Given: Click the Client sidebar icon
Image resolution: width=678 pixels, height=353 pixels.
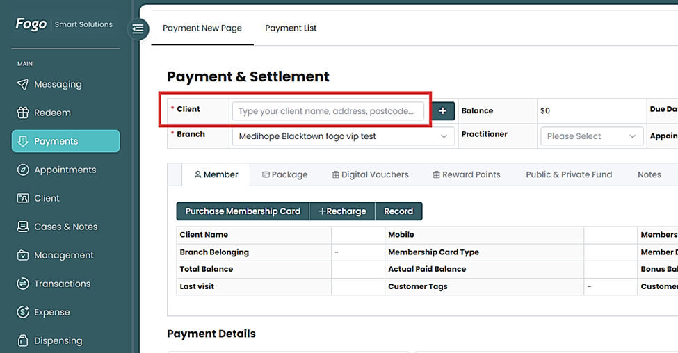Looking at the screenshot, I should pyautogui.click(x=23, y=198).
